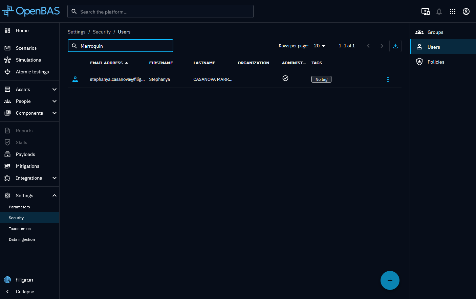Open the Rows per page dropdown
The height and width of the screenshot is (299, 476).
pyautogui.click(x=319, y=46)
